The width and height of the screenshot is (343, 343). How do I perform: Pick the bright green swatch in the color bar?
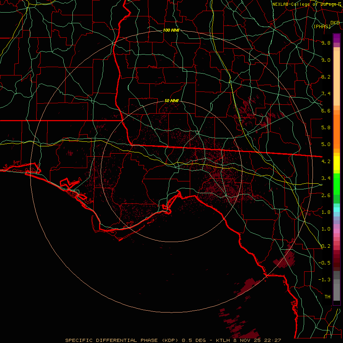[x=337, y=184]
